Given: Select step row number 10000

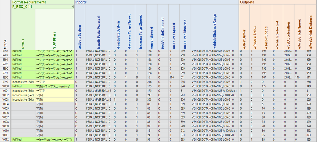Looking at the screenshot, I should click(5, 86).
